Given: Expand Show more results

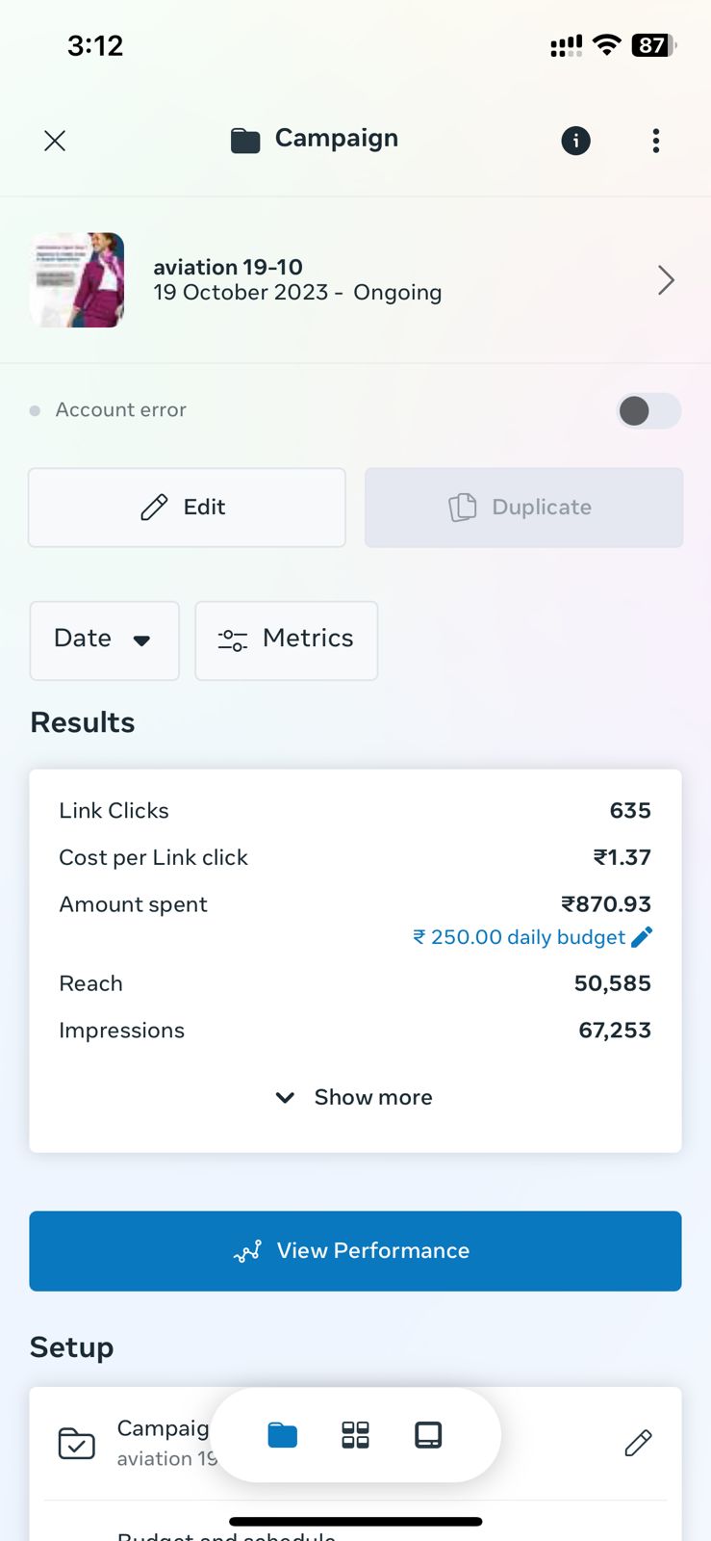Looking at the screenshot, I should point(355,1097).
